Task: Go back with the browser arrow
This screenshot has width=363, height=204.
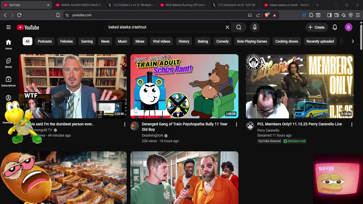Action: tap(5, 15)
